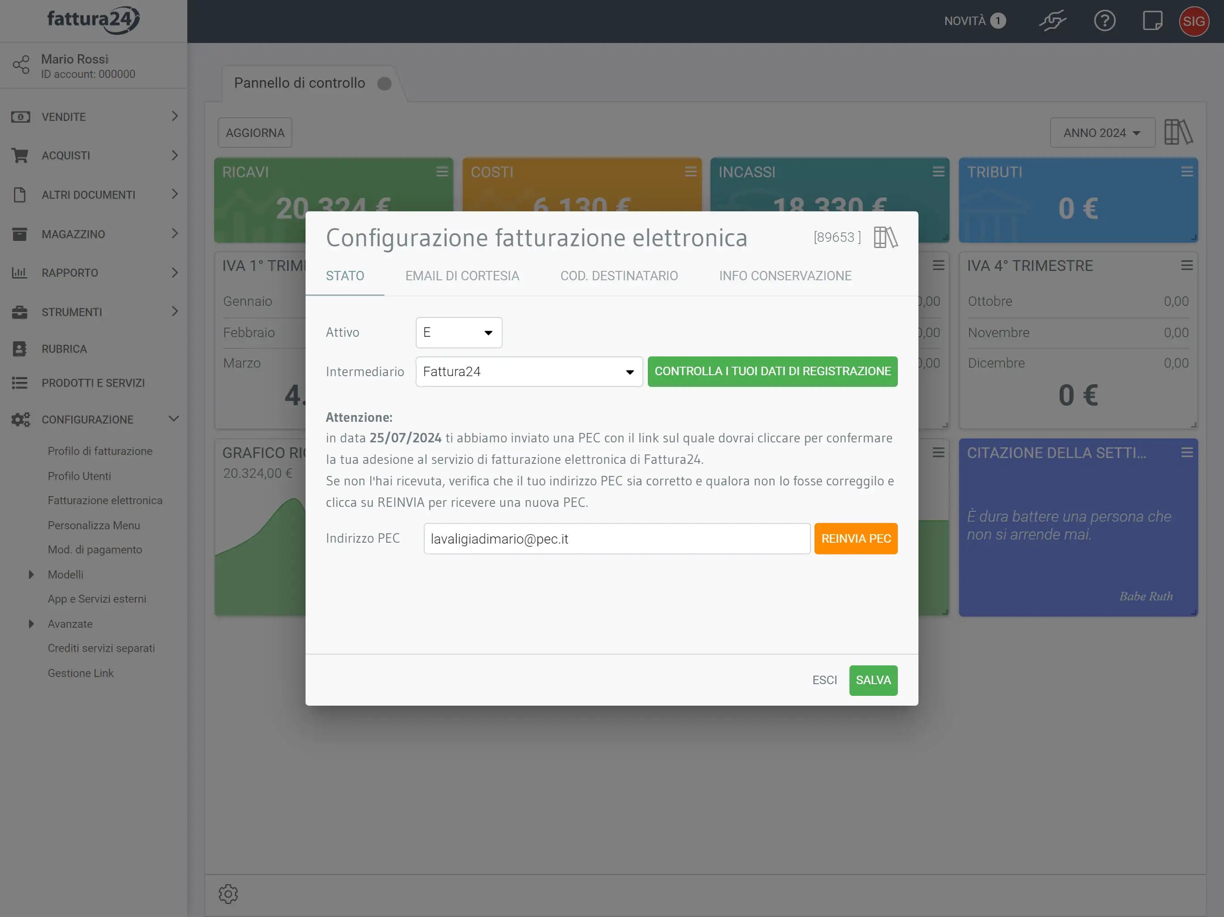Switch to the COD. DESTINATARIO tab
1224x917 pixels.
tap(619, 276)
